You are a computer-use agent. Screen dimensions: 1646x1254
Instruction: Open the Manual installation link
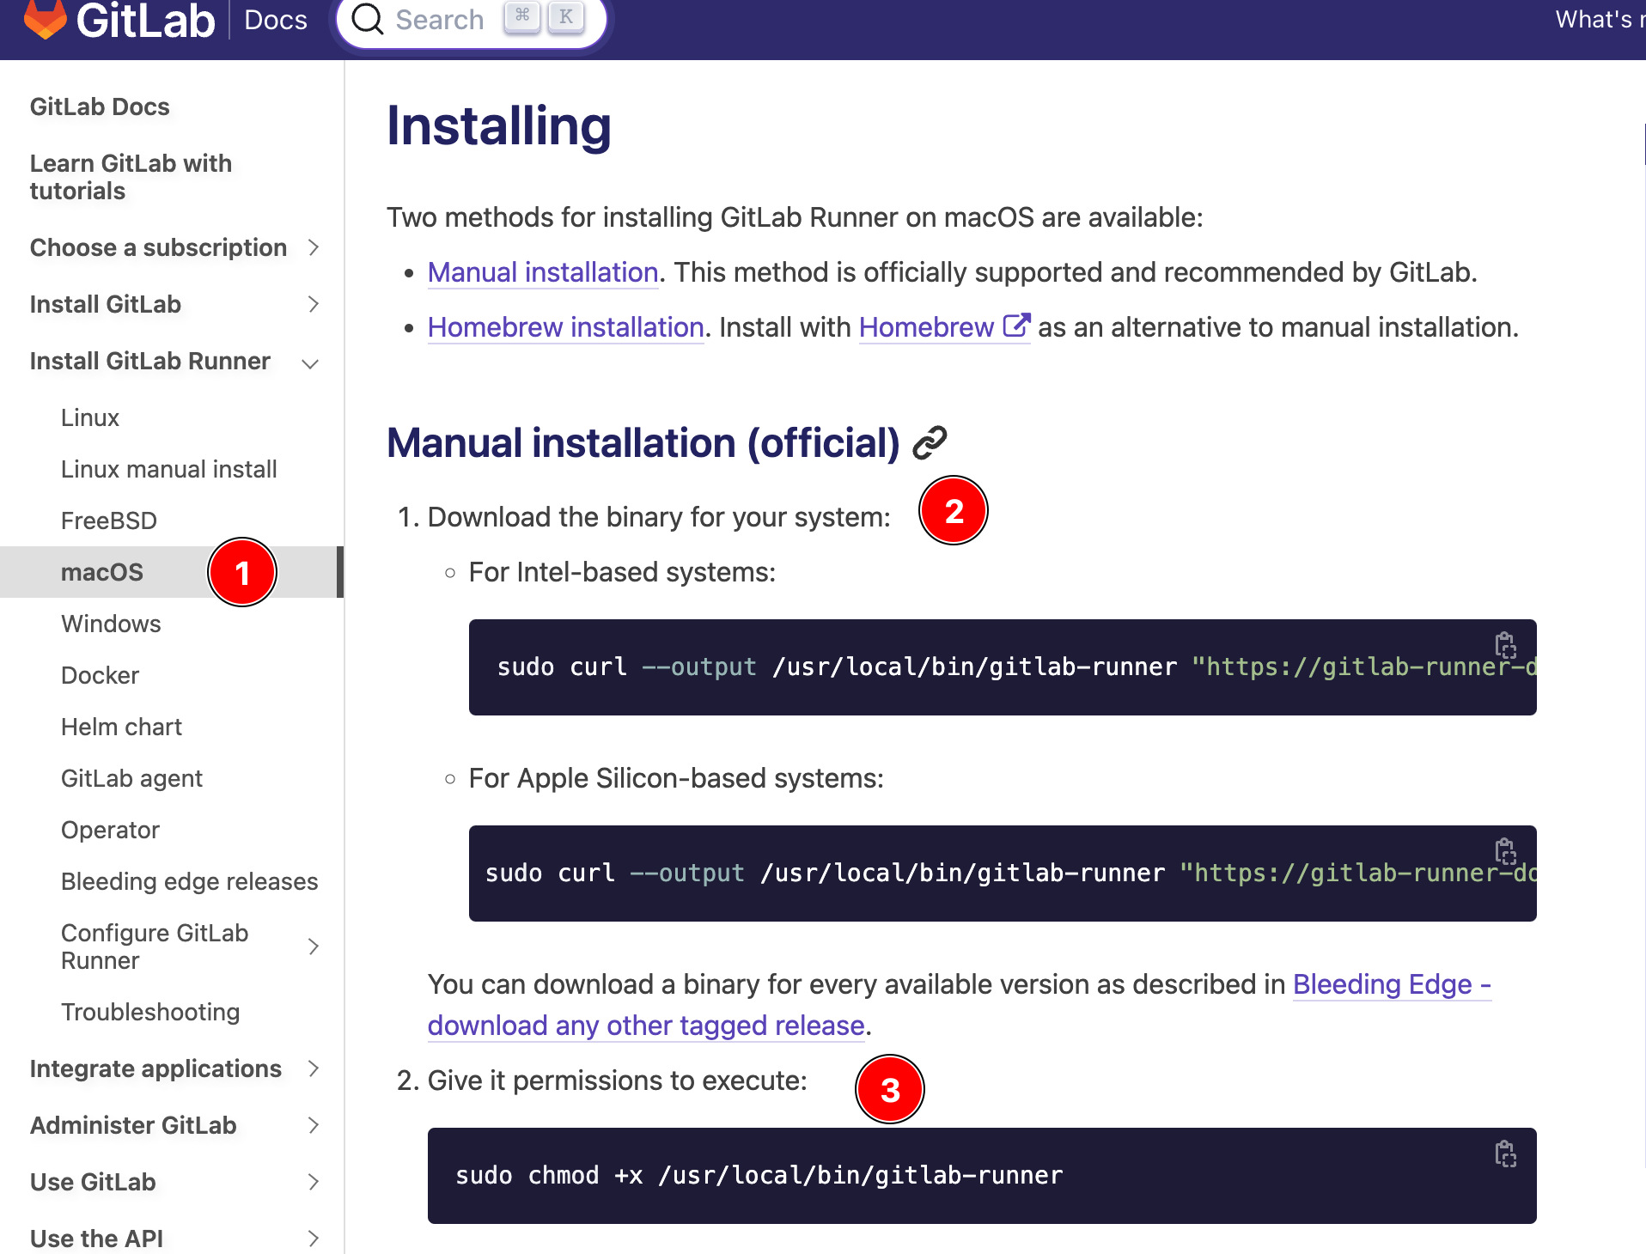tap(542, 272)
